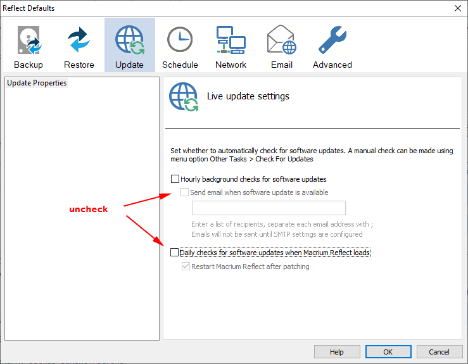Click the Help button
Viewport: 468px width, 364px height.
coord(337,352)
